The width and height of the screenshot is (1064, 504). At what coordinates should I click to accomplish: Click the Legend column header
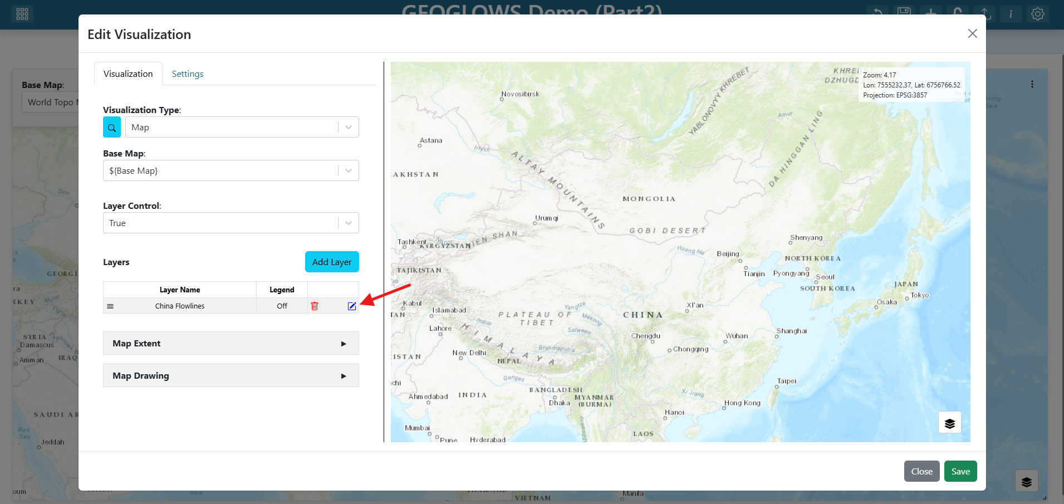282,290
